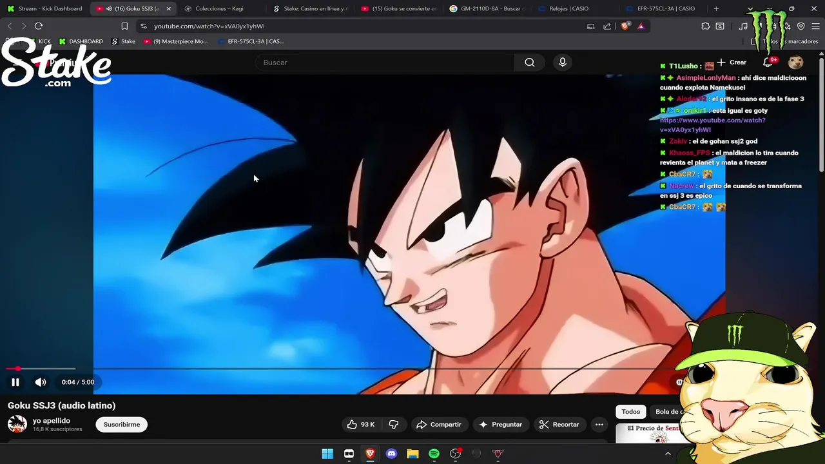825x464 pixels.
Task: Close the active Goku SSJ3 tab
Action: pyautogui.click(x=169, y=8)
